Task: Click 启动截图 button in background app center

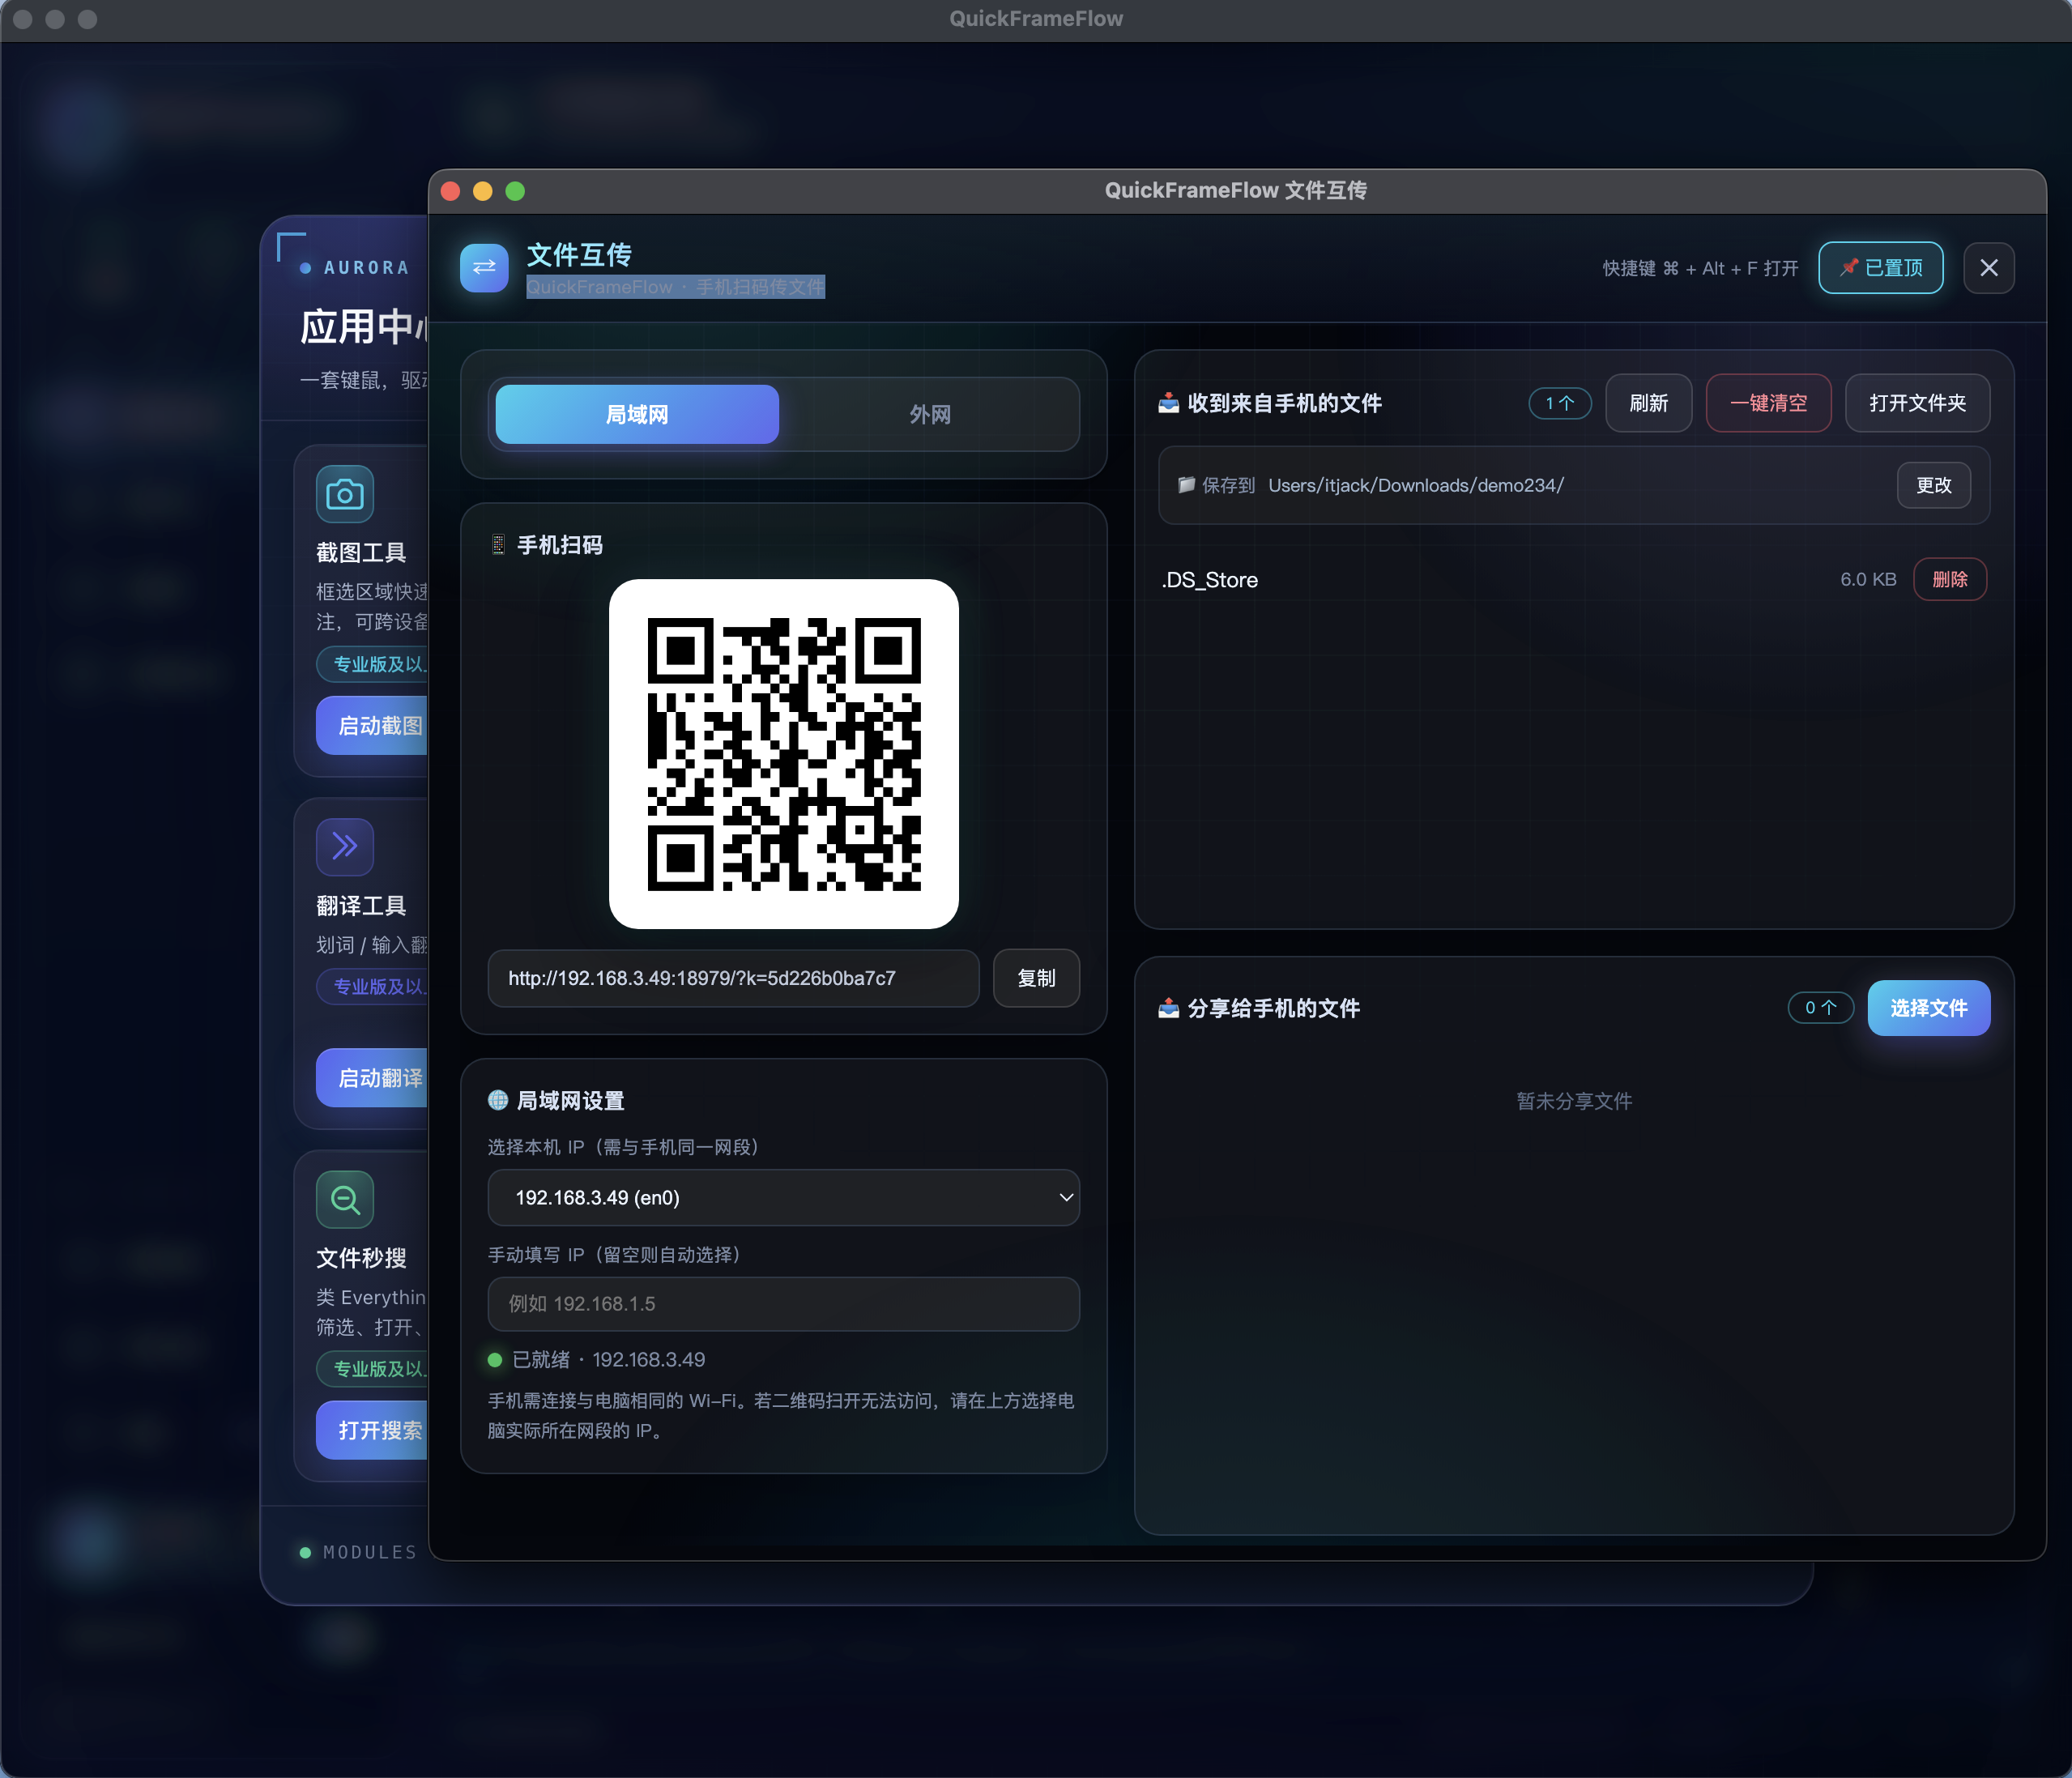Action: [x=373, y=725]
